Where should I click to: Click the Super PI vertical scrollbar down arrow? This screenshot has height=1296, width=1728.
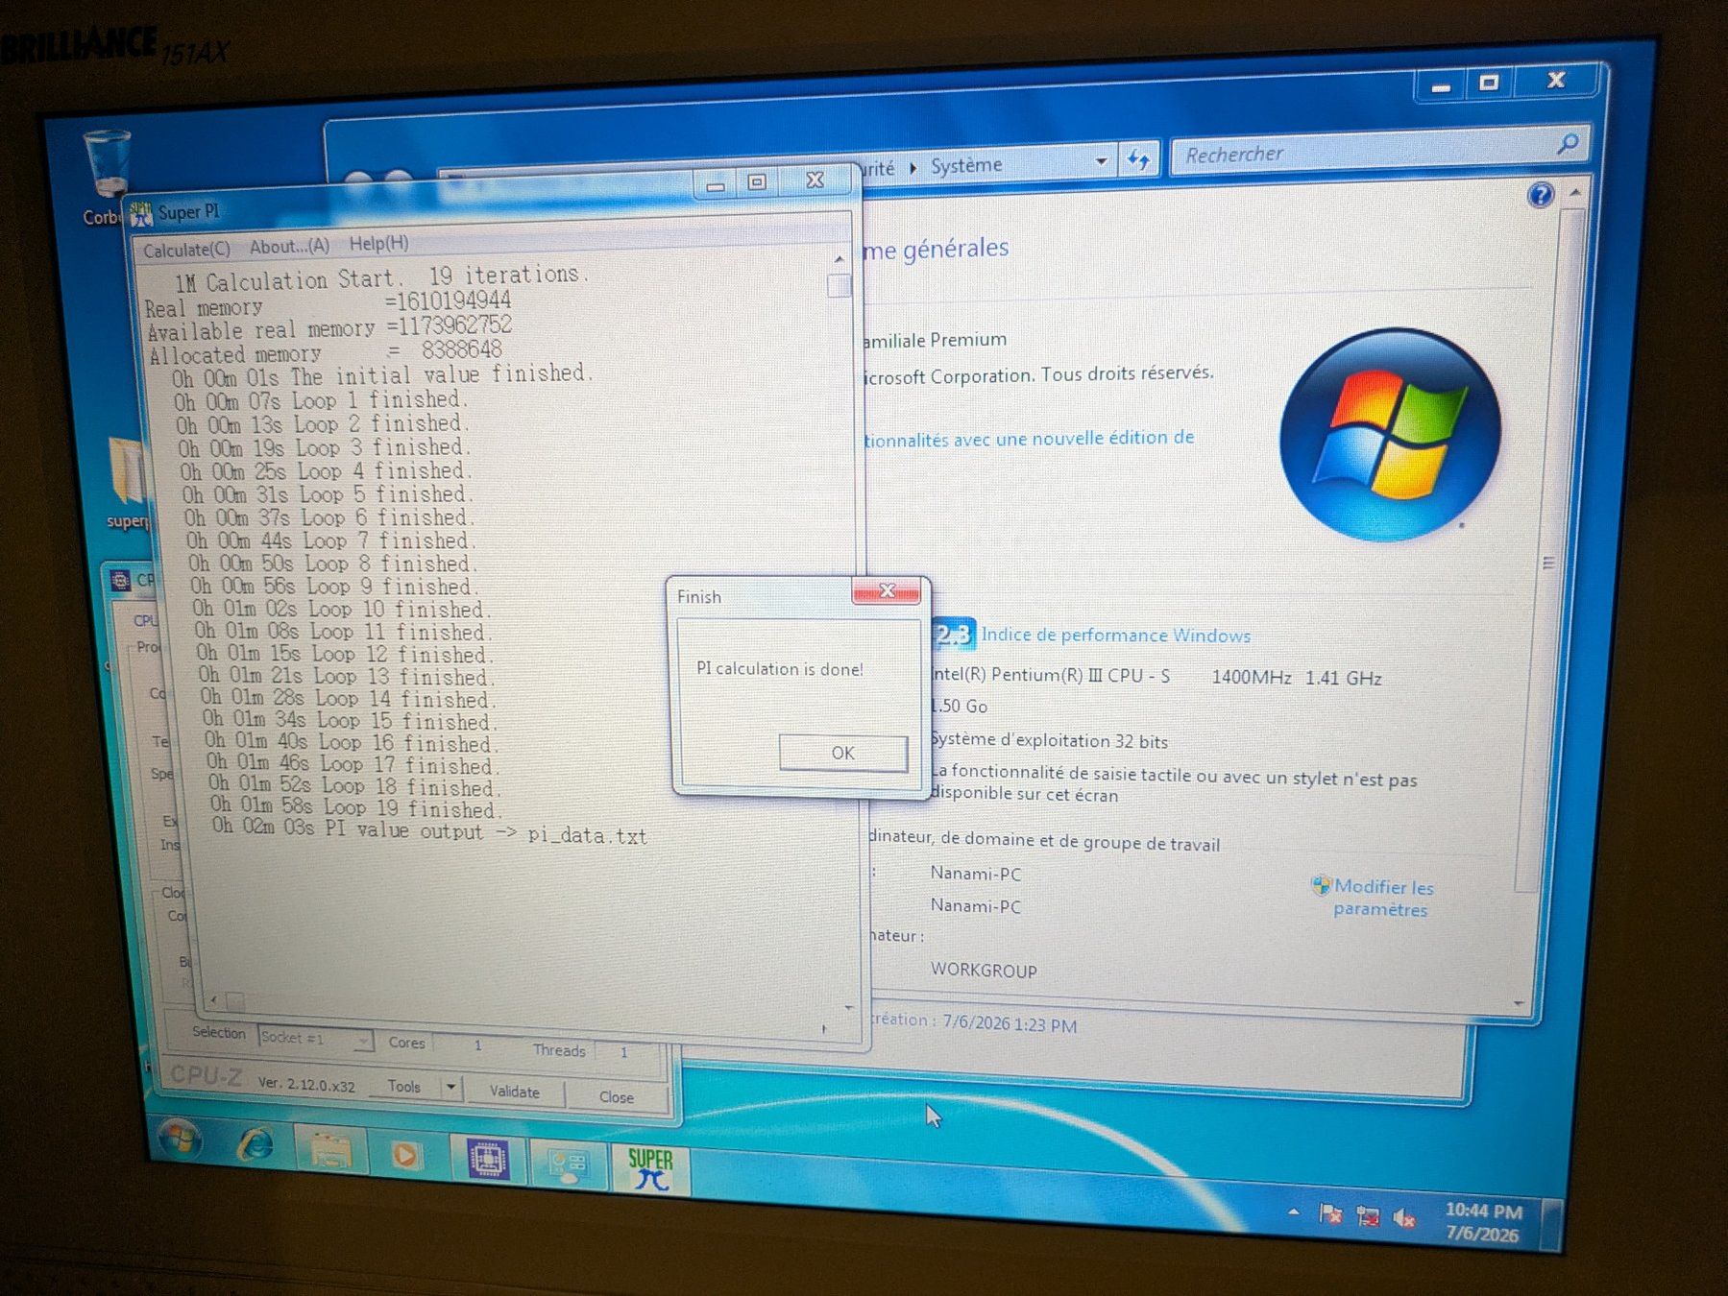tap(848, 1007)
